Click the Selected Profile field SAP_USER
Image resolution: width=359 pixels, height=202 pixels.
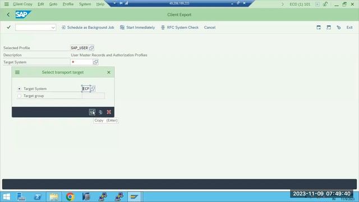pyautogui.click(x=80, y=48)
